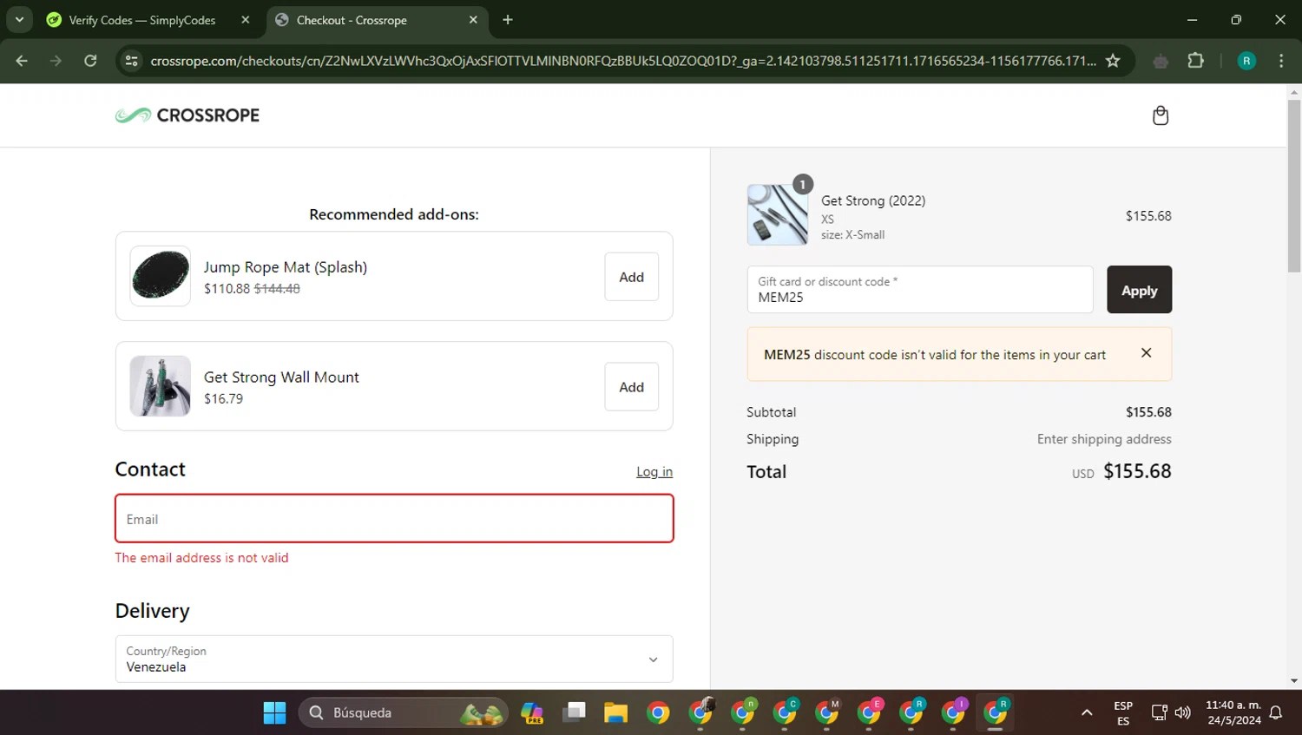
Task: Open the Chrome extensions puzzle menu
Action: (1195, 61)
